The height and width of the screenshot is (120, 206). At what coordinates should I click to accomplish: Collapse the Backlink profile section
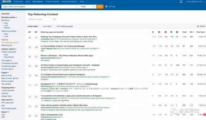(9, 17)
